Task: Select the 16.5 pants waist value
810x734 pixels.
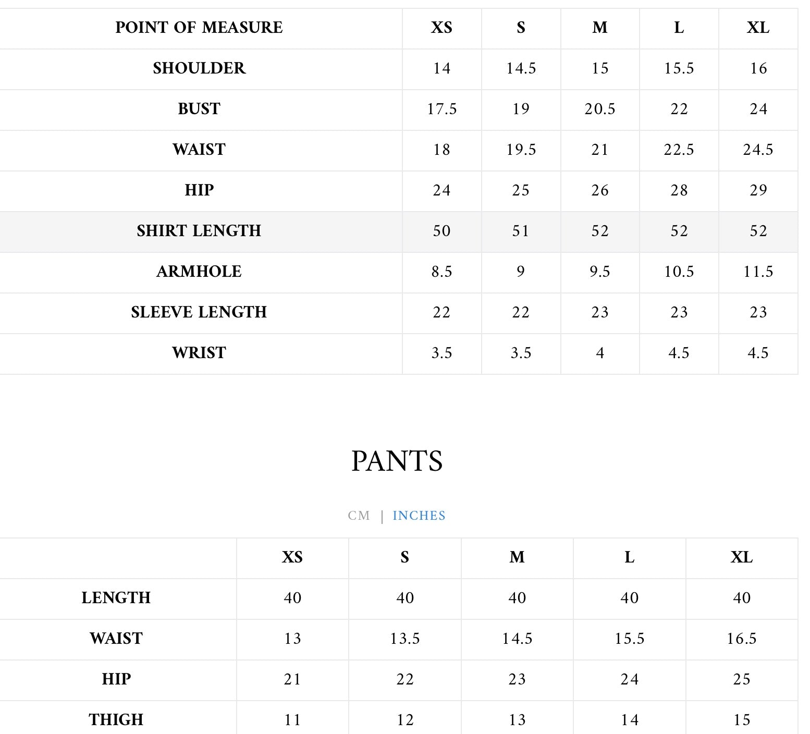Action: coord(742,639)
